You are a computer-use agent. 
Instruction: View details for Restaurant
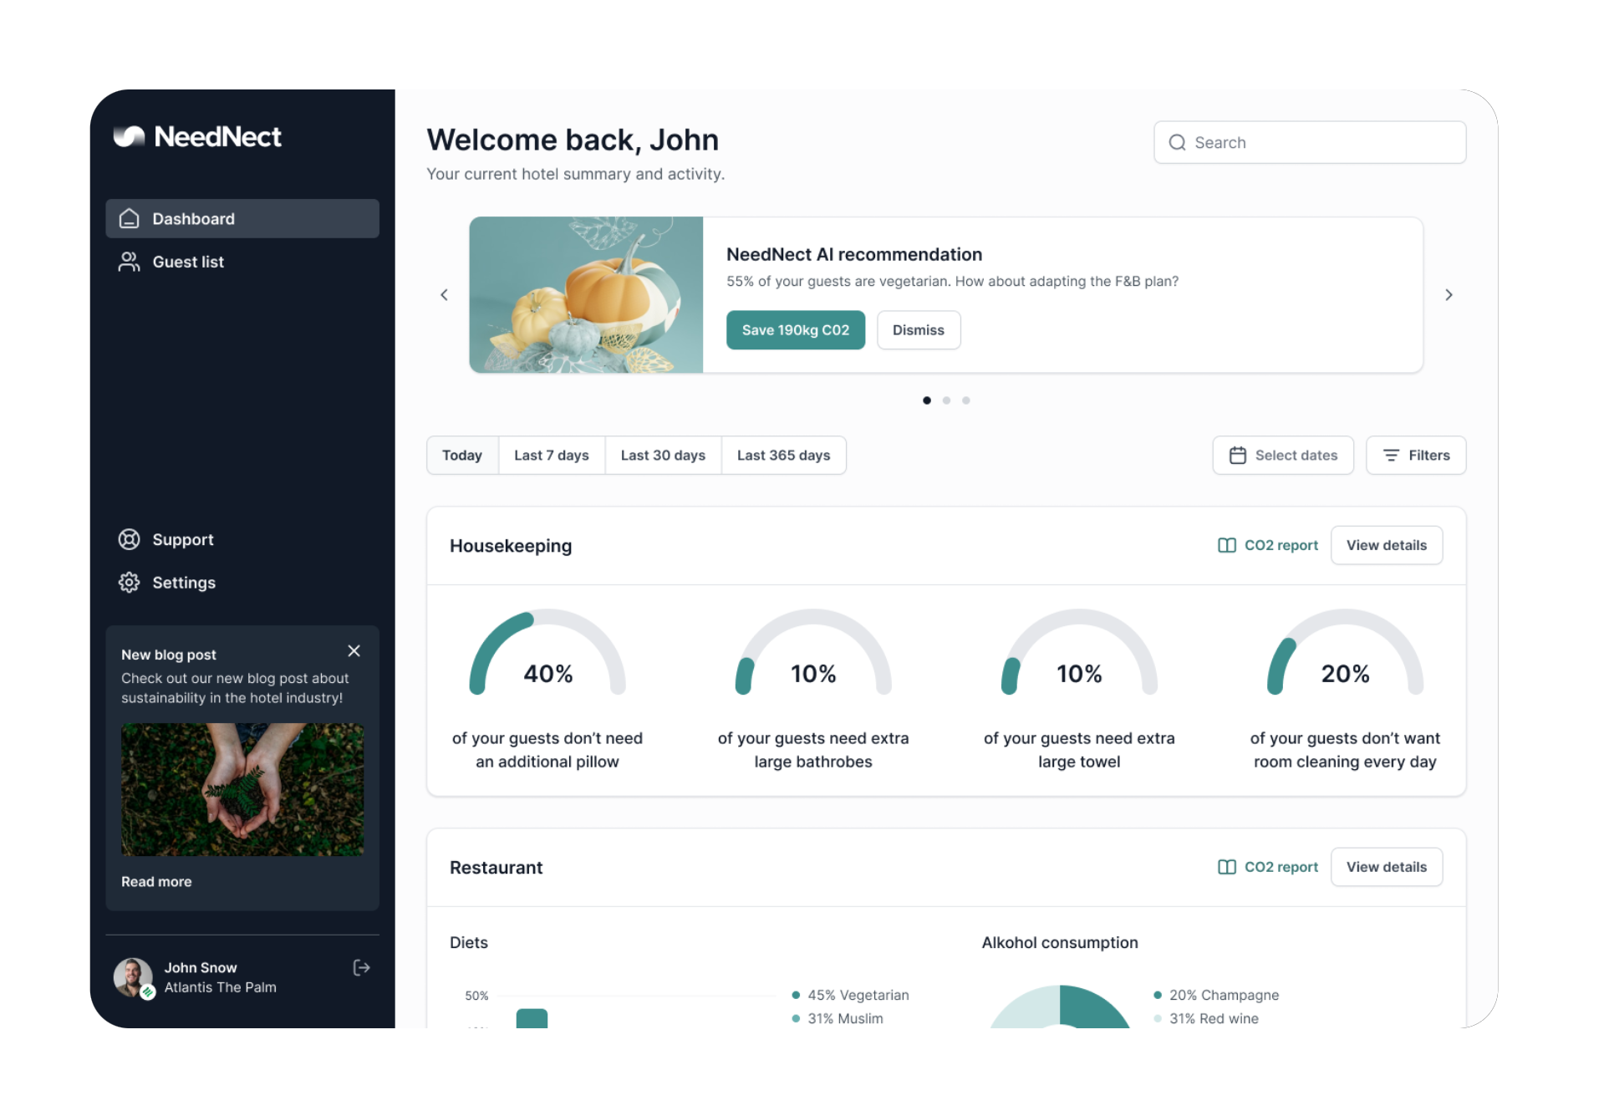(1387, 867)
